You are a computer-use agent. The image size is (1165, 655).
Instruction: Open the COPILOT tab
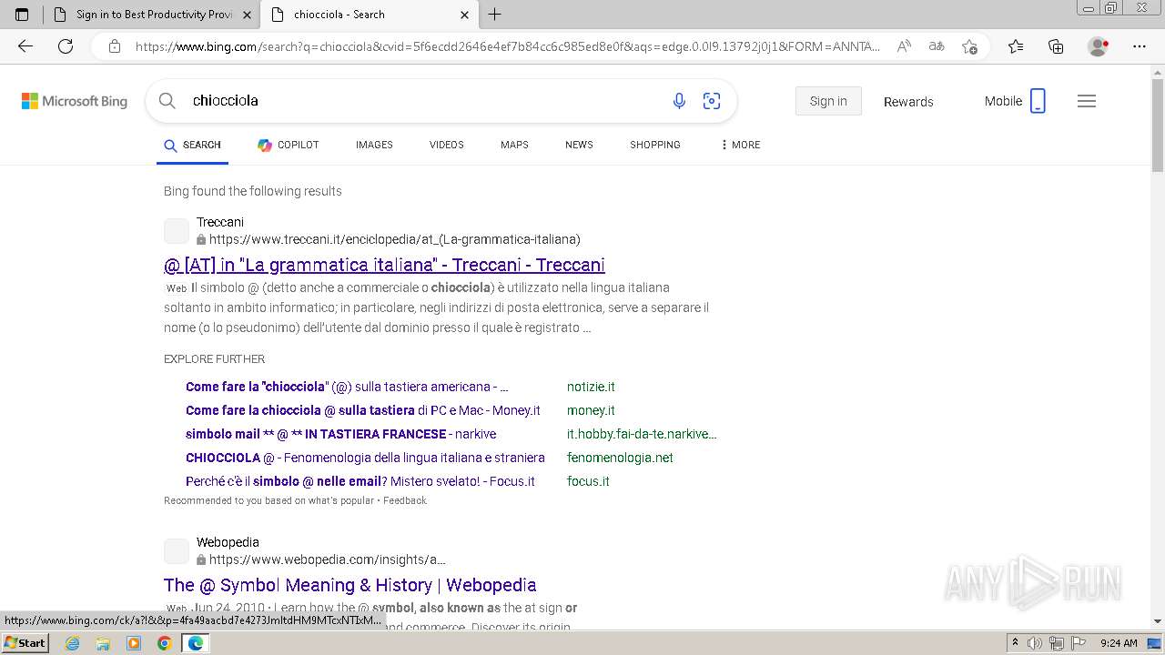(x=288, y=145)
